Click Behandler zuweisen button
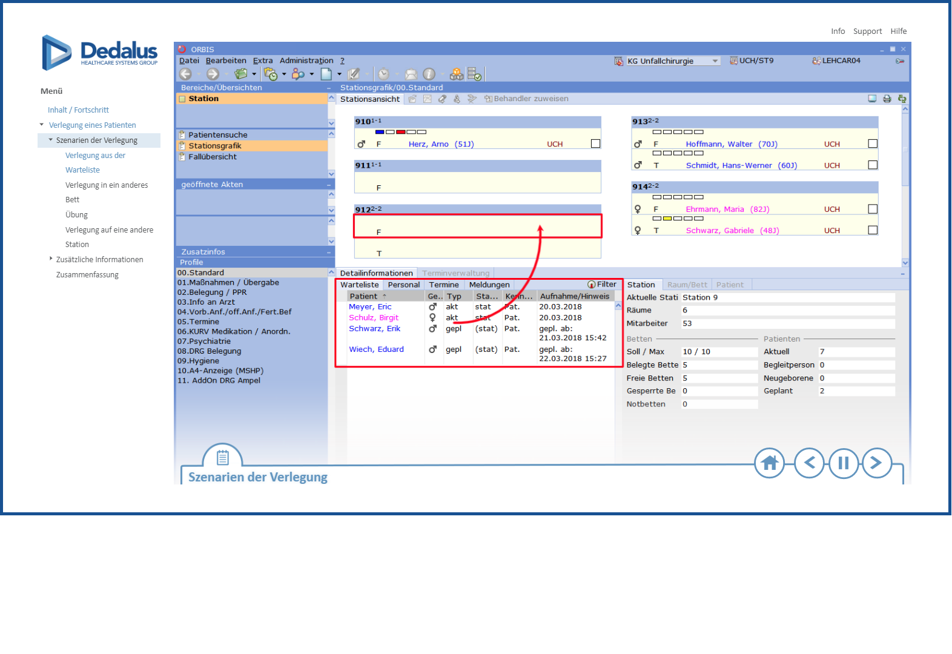This screenshot has height=654, width=952. (526, 99)
